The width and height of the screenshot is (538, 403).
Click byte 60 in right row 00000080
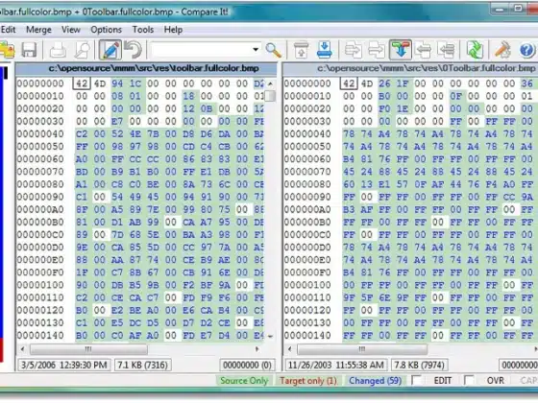(x=349, y=184)
